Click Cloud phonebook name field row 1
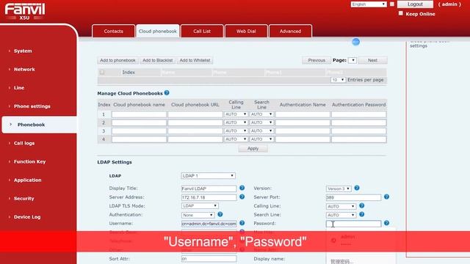This screenshot has width=470, height=264. tap(139, 114)
